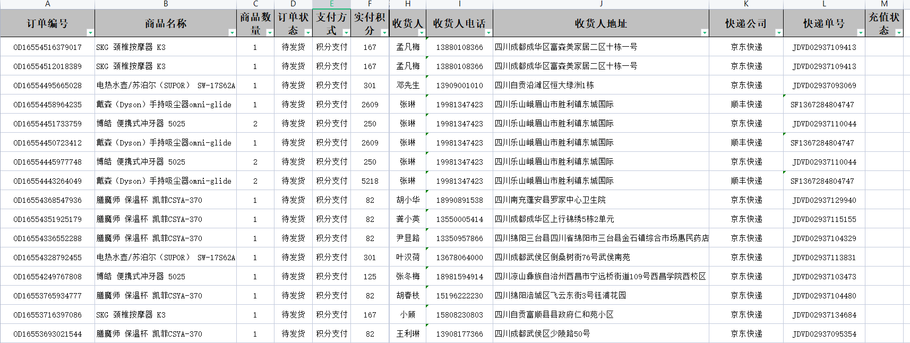Open the 订单编号 column filter dropdown
The image size is (910, 343).
click(x=90, y=32)
